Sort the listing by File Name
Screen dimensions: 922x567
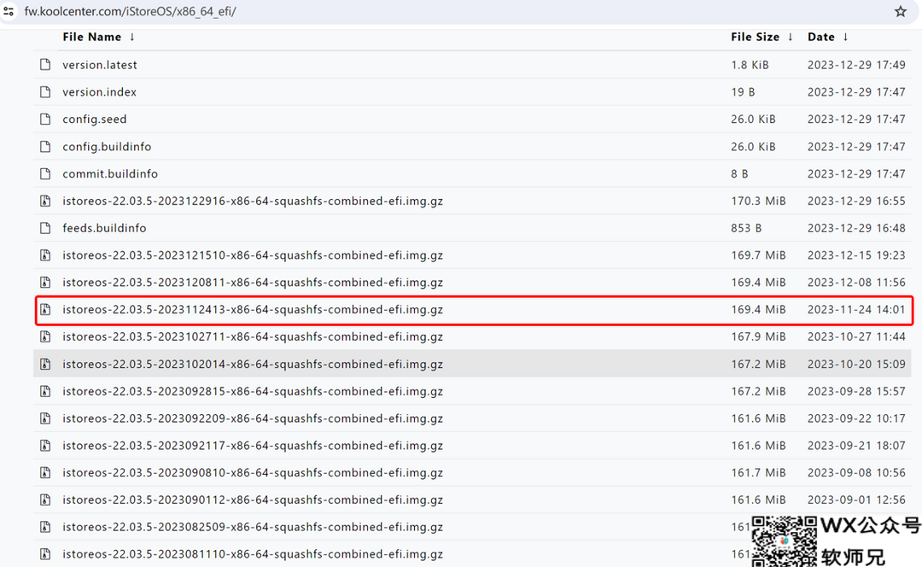(x=92, y=38)
